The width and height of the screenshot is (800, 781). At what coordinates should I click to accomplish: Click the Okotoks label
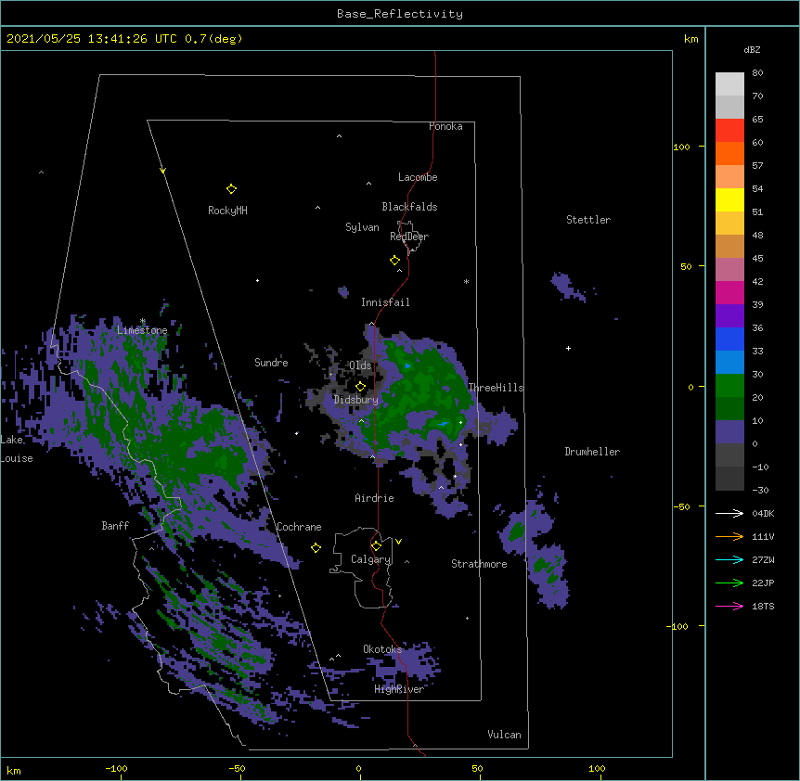pos(382,649)
